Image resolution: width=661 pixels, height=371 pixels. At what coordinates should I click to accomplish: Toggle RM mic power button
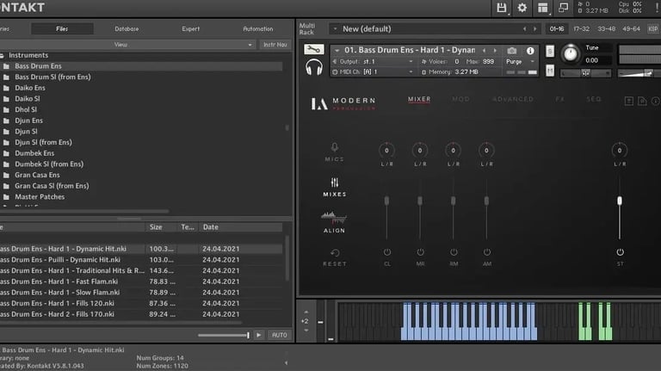454,252
